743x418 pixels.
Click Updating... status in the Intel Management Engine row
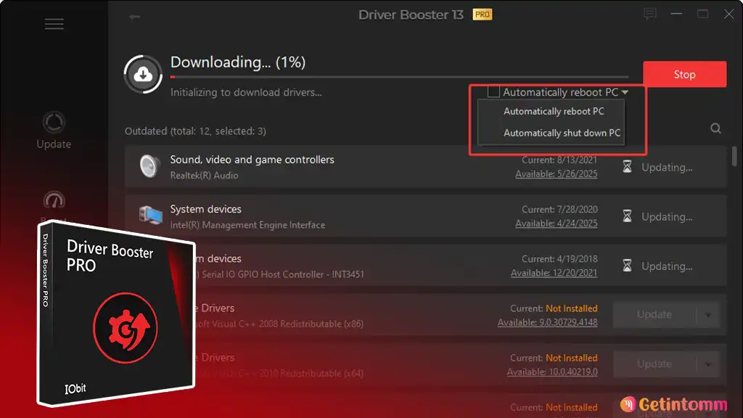(667, 216)
